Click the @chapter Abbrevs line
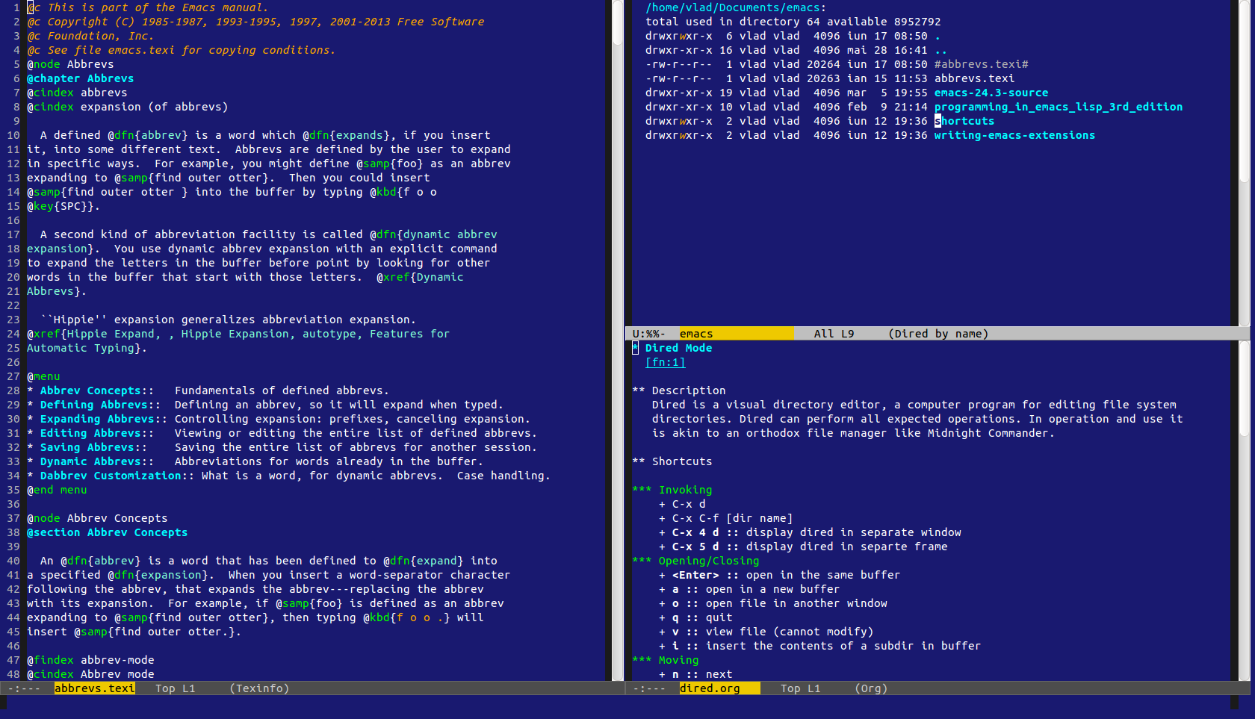Image resolution: width=1255 pixels, height=719 pixels. pos(81,78)
